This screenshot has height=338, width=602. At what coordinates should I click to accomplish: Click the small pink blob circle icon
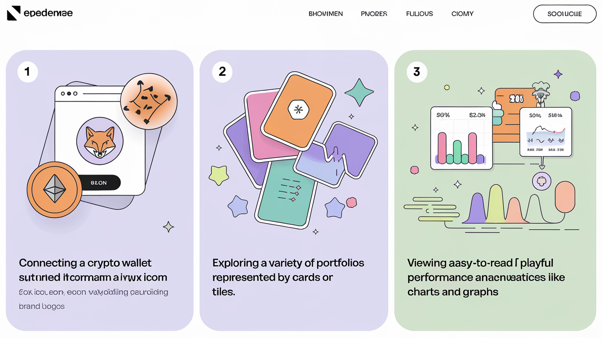(414, 170)
